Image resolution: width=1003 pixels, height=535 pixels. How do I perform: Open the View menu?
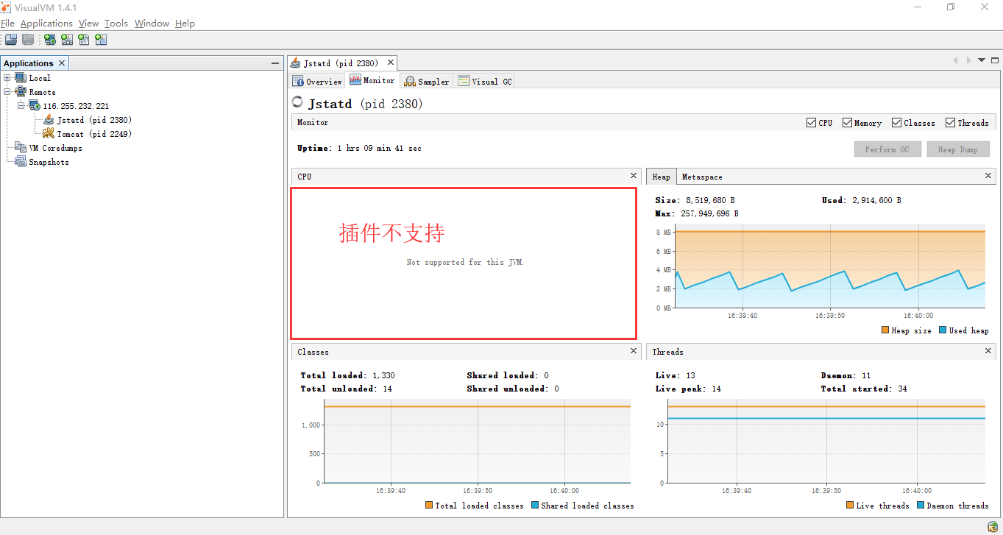click(88, 24)
